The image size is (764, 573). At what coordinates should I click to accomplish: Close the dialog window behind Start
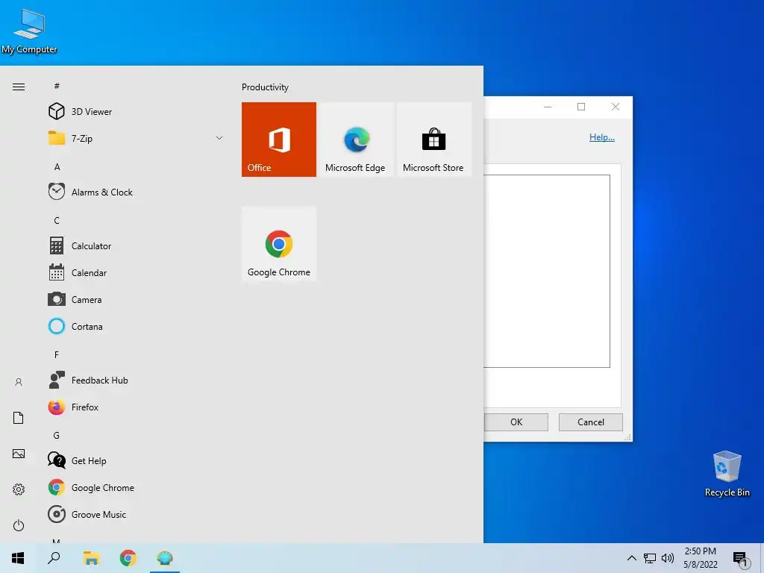(x=616, y=107)
